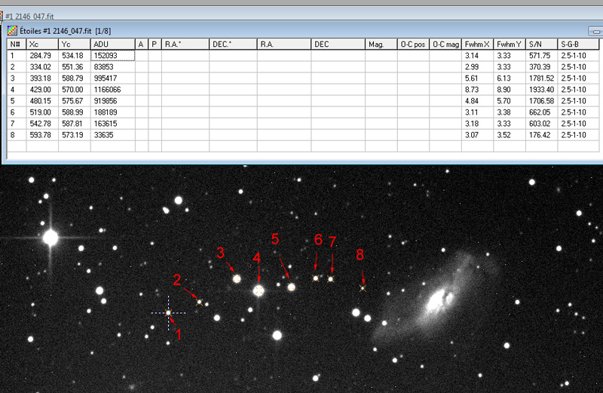This screenshot has height=393, width=603.
Task: Select S/N value 1706.58
Action: pos(541,101)
